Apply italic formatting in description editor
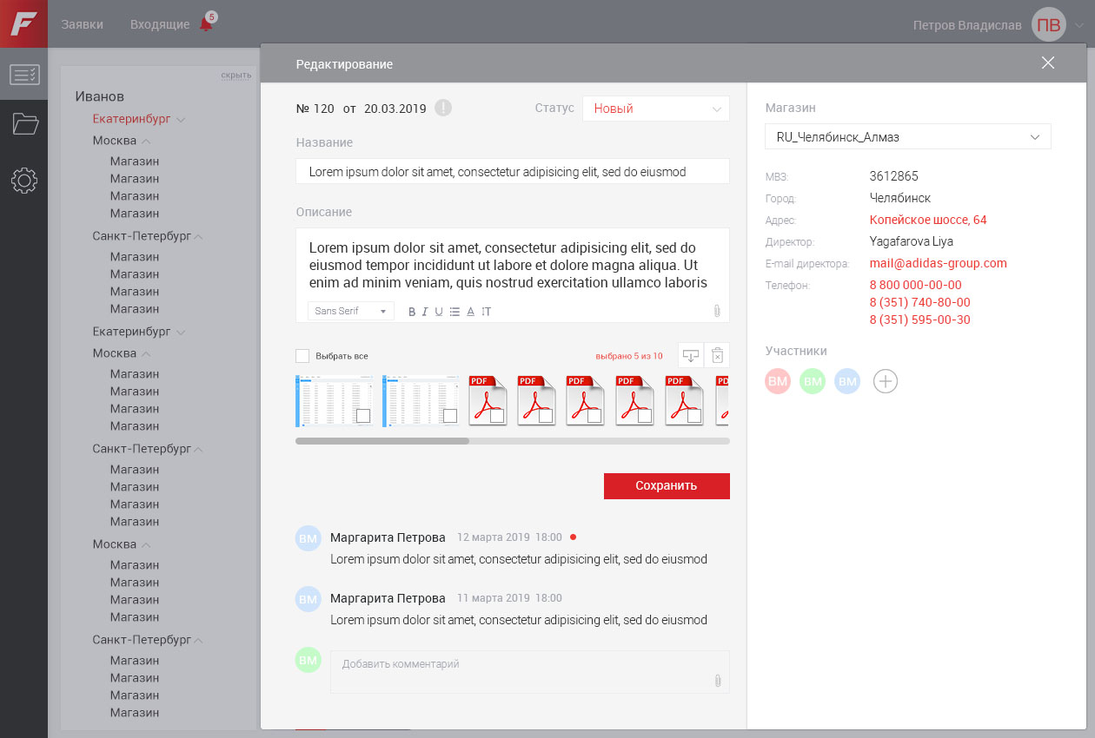 [x=425, y=312]
